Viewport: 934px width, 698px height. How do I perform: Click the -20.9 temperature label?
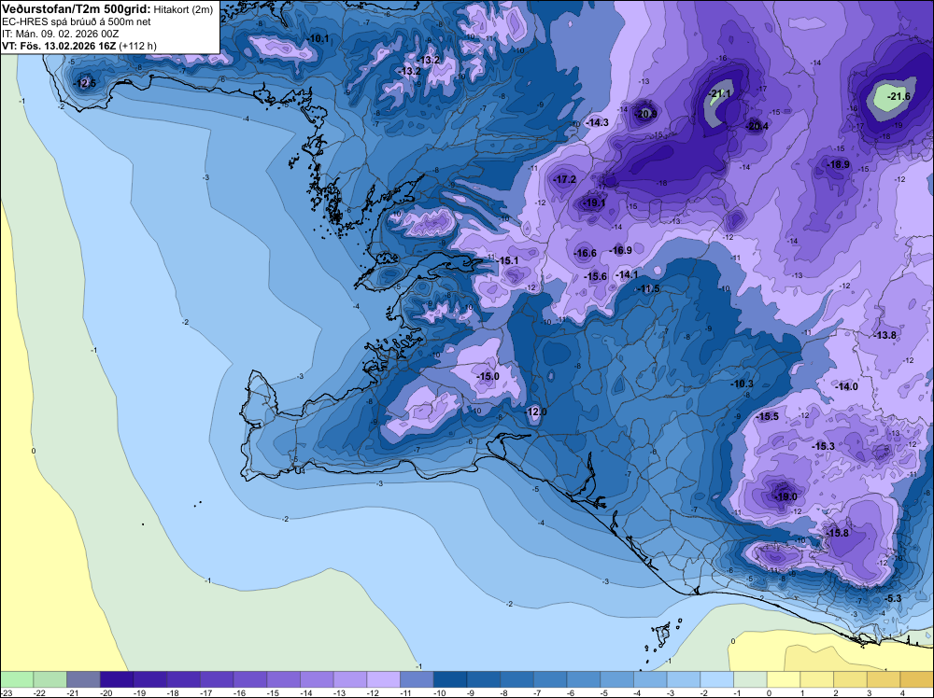point(645,114)
